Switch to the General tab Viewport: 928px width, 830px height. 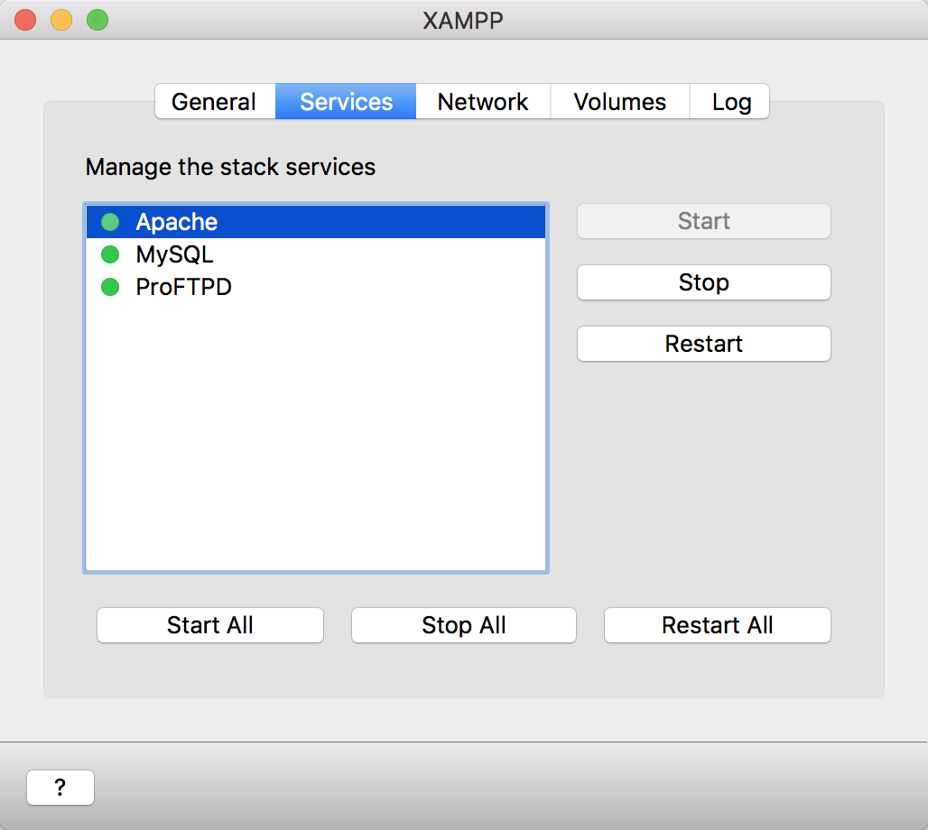[215, 102]
